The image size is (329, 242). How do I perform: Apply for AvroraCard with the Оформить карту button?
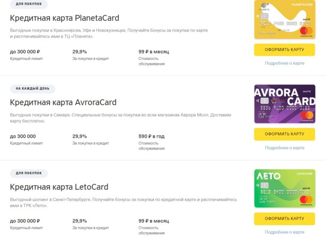point(284,134)
